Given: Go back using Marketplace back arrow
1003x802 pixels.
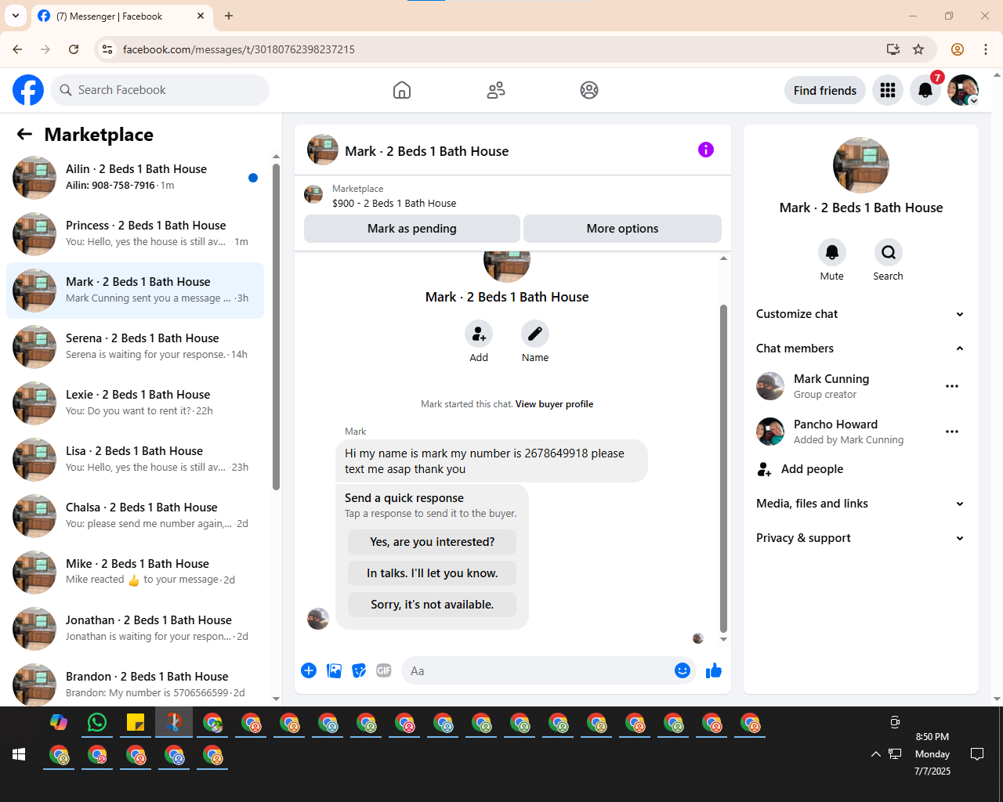Looking at the screenshot, I should point(24,135).
